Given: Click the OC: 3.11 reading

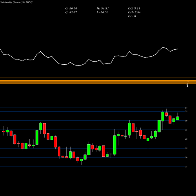Looking at the screenshot, I should 134,9.
